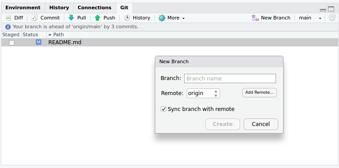Focus the Branch name input field

tap(230, 78)
